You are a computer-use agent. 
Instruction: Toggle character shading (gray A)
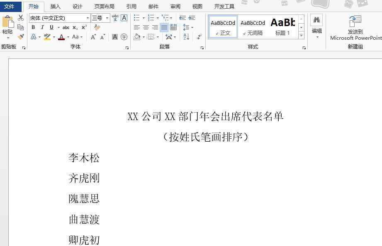[x=115, y=37]
